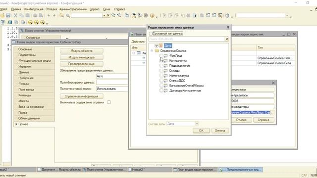Click the help question-mark icon in the toolbar
The image size is (317, 178).
click(x=140, y=15)
